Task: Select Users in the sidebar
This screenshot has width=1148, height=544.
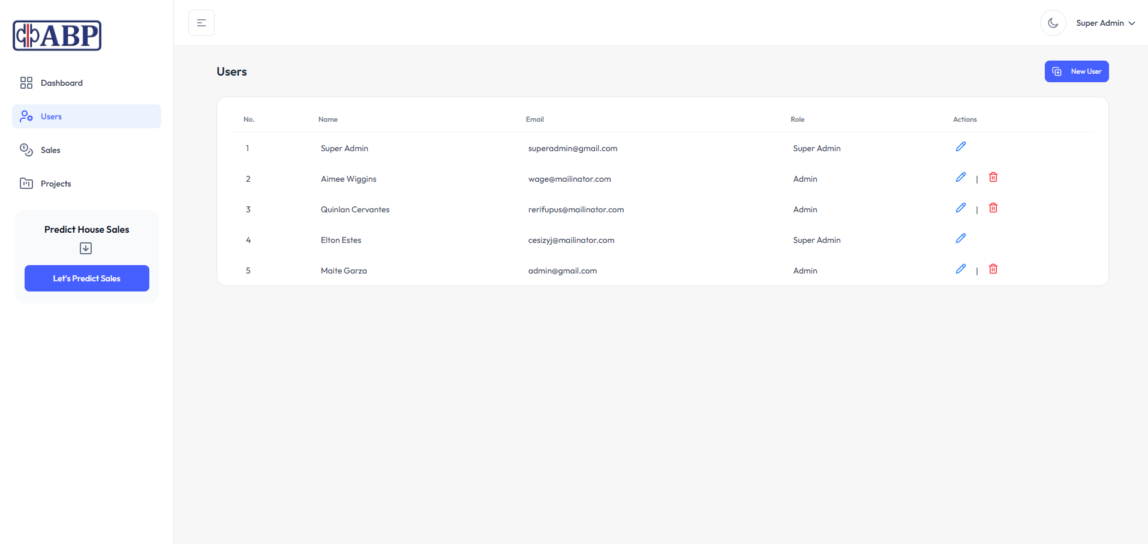Action: (x=52, y=116)
